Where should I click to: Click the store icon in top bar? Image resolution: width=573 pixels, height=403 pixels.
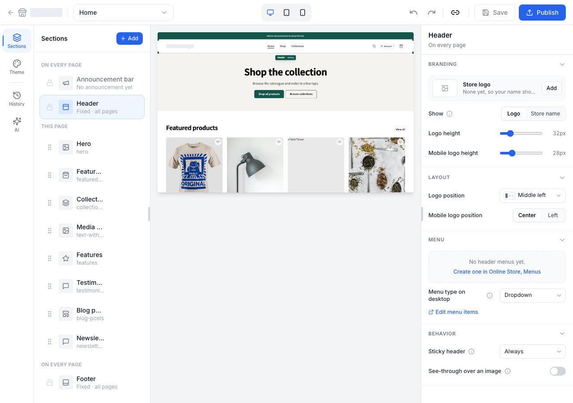click(22, 13)
